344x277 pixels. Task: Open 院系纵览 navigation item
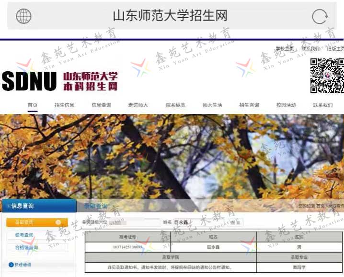pos(175,105)
